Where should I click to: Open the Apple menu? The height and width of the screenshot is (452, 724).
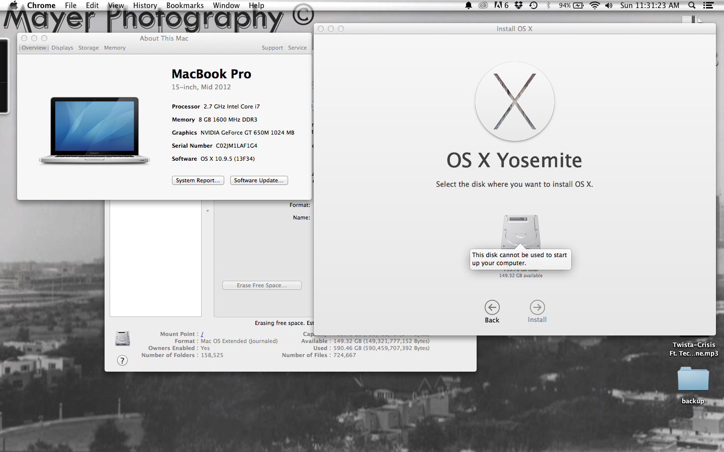click(14, 6)
